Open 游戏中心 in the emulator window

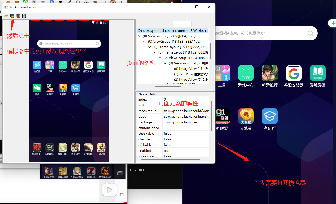click(x=246, y=73)
